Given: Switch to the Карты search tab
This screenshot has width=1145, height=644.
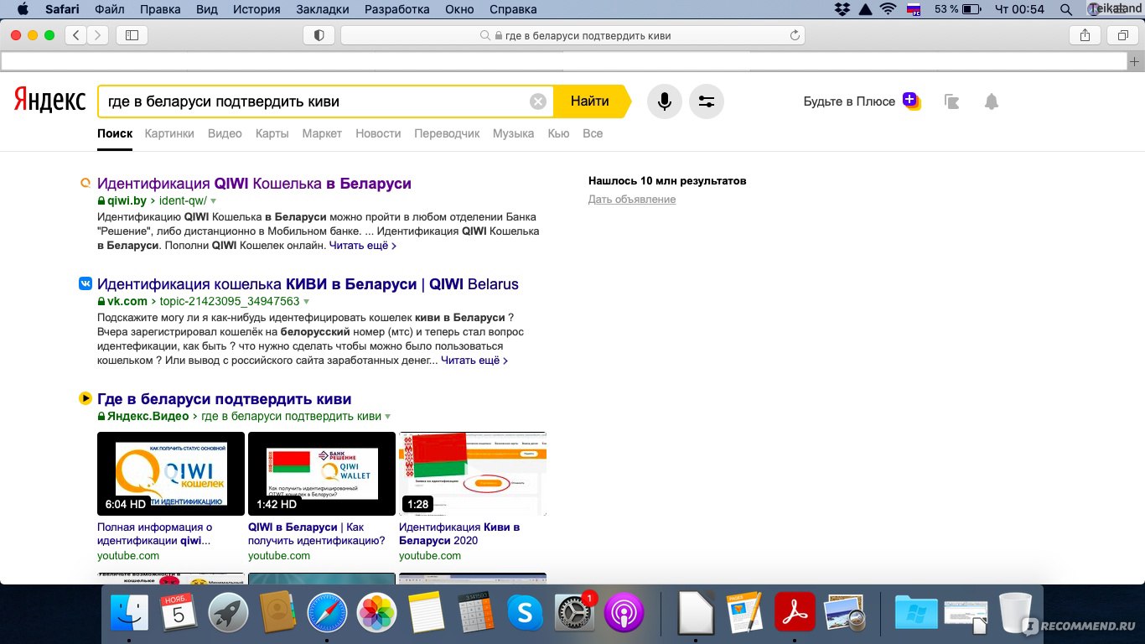Looking at the screenshot, I should point(272,133).
